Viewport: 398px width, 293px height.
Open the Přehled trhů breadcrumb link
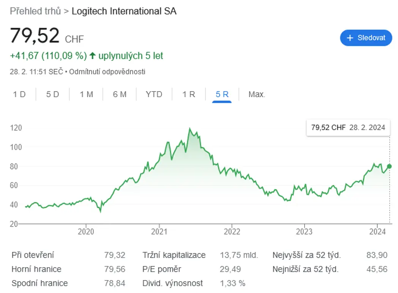[35, 11]
